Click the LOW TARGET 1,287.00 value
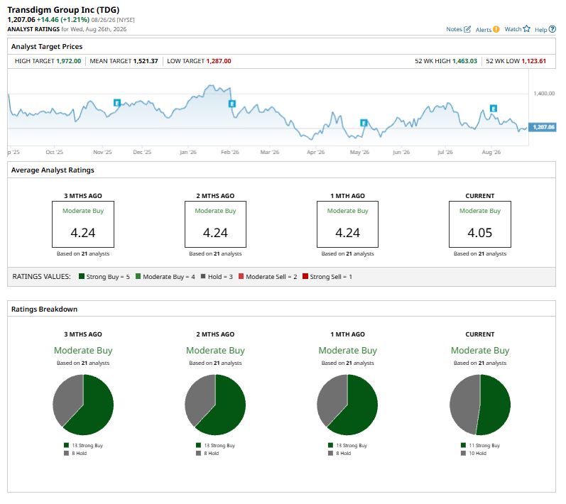 point(219,61)
